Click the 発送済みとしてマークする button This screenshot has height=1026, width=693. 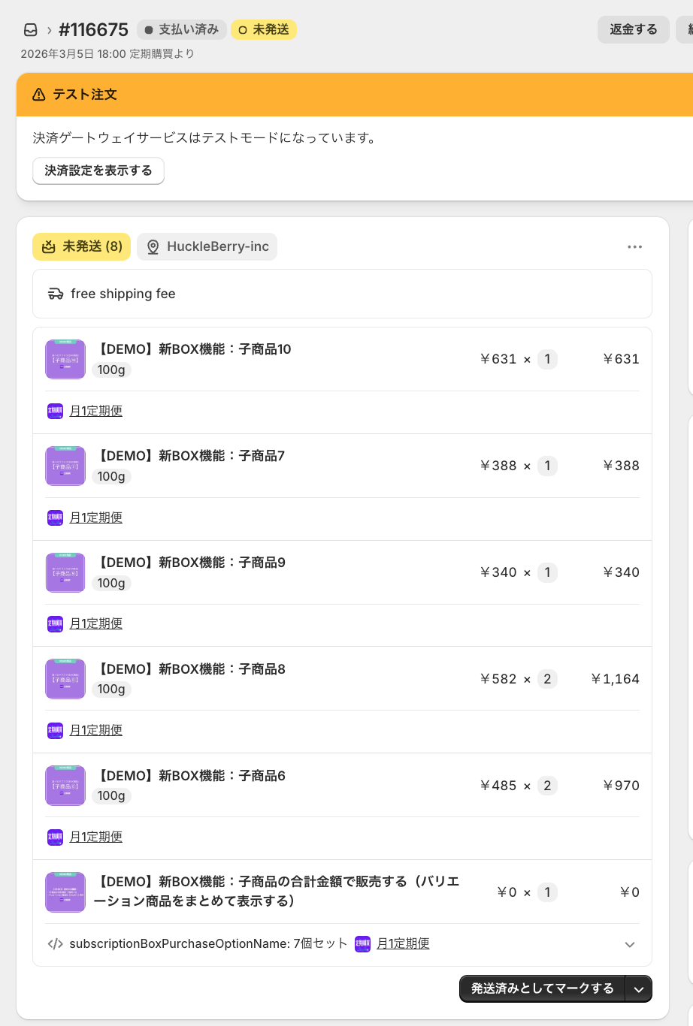point(543,988)
